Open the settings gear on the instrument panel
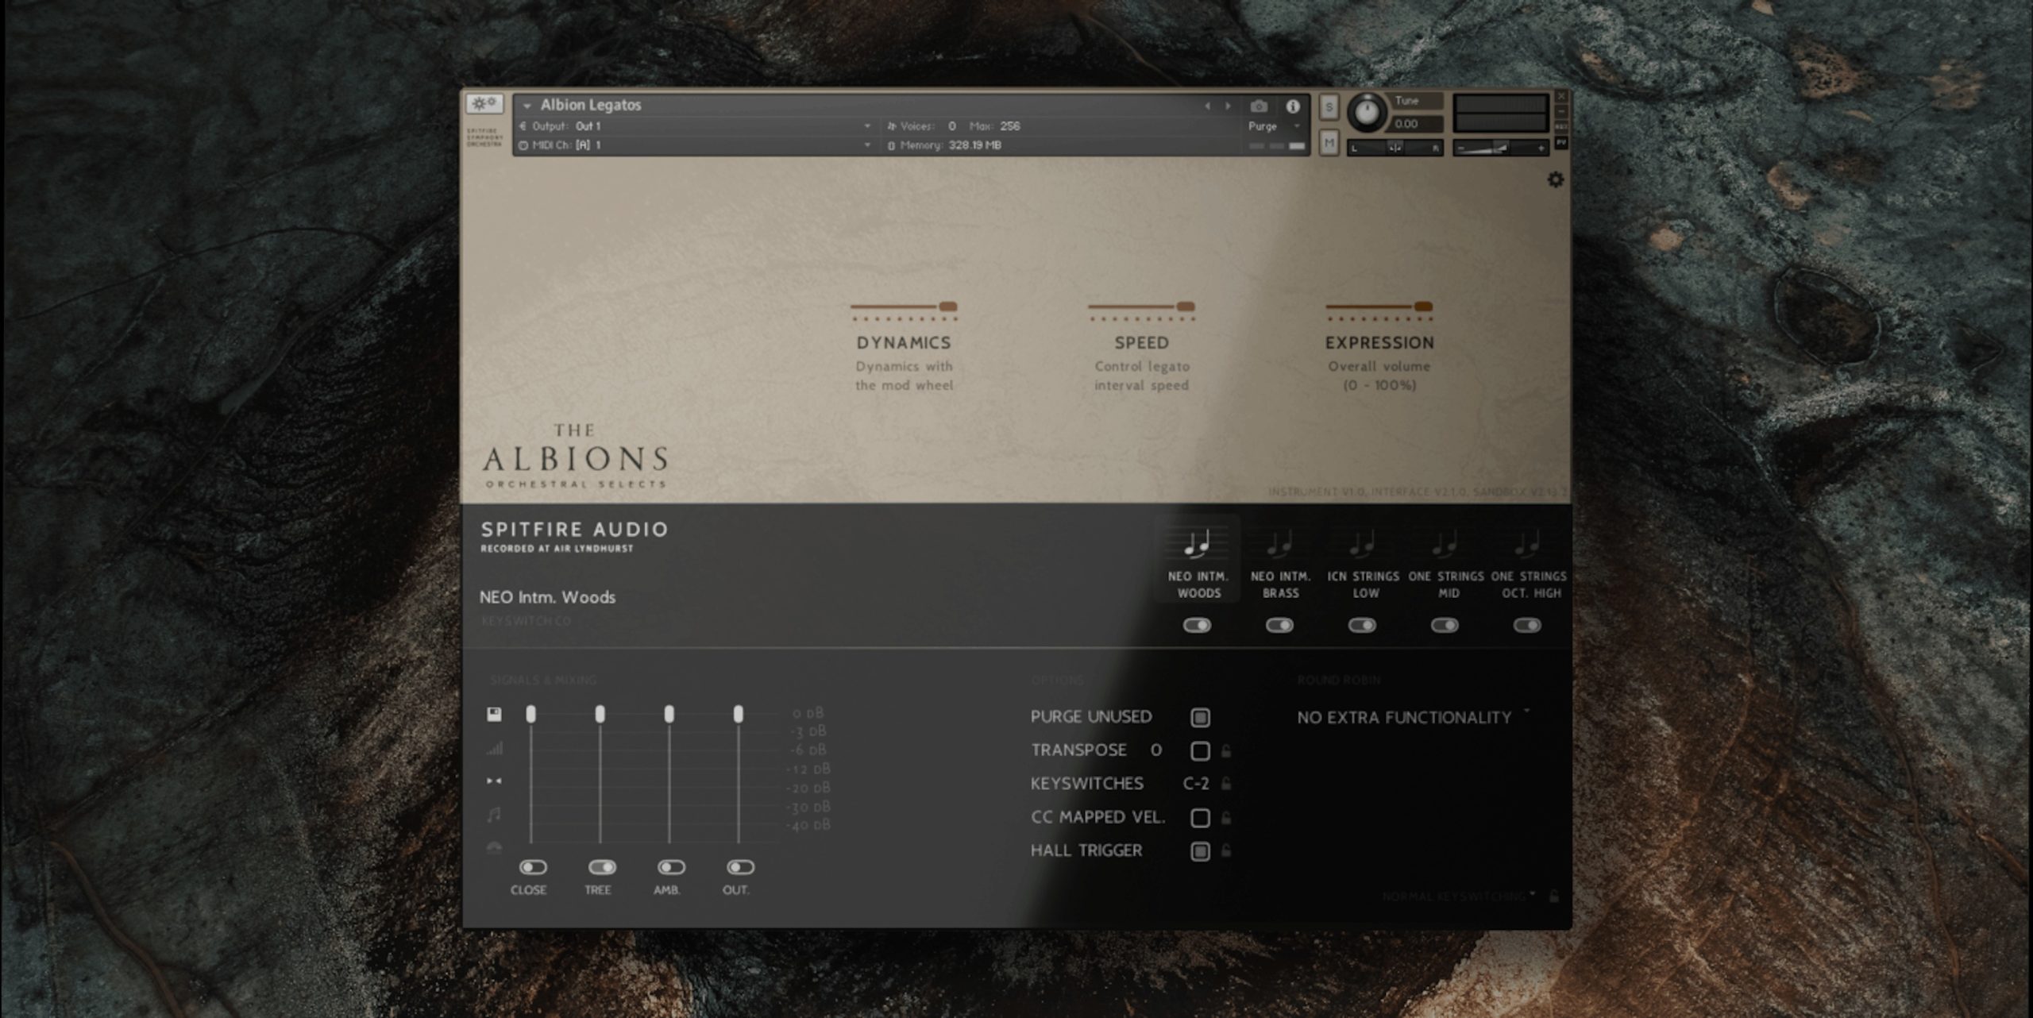The width and height of the screenshot is (2033, 1018). pyautogui.click(x=1556, y=179)
